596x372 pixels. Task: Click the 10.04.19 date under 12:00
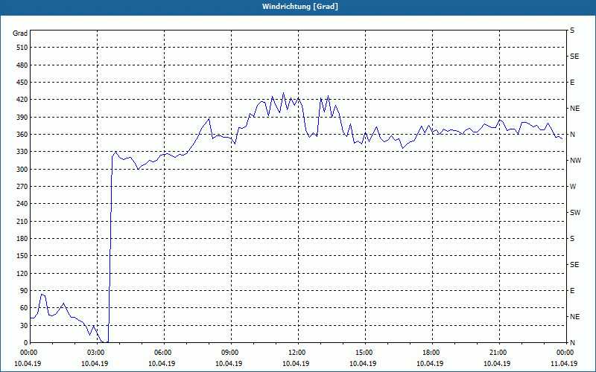(x=296, y=364)
